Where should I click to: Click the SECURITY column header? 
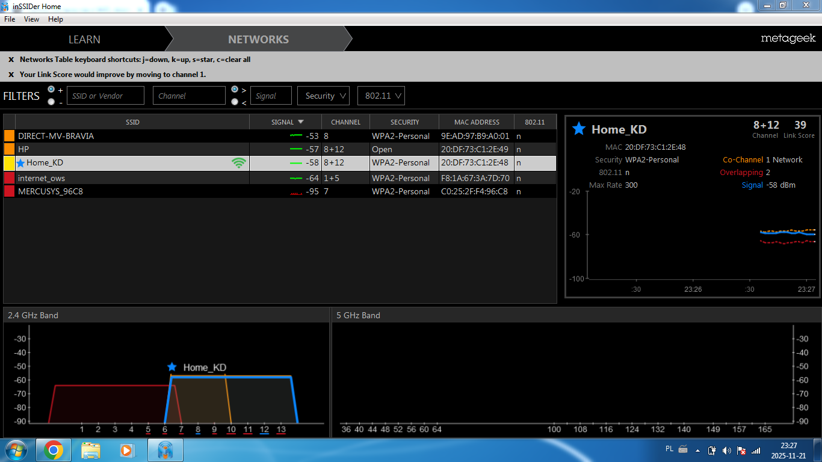[x=404, y=122]
